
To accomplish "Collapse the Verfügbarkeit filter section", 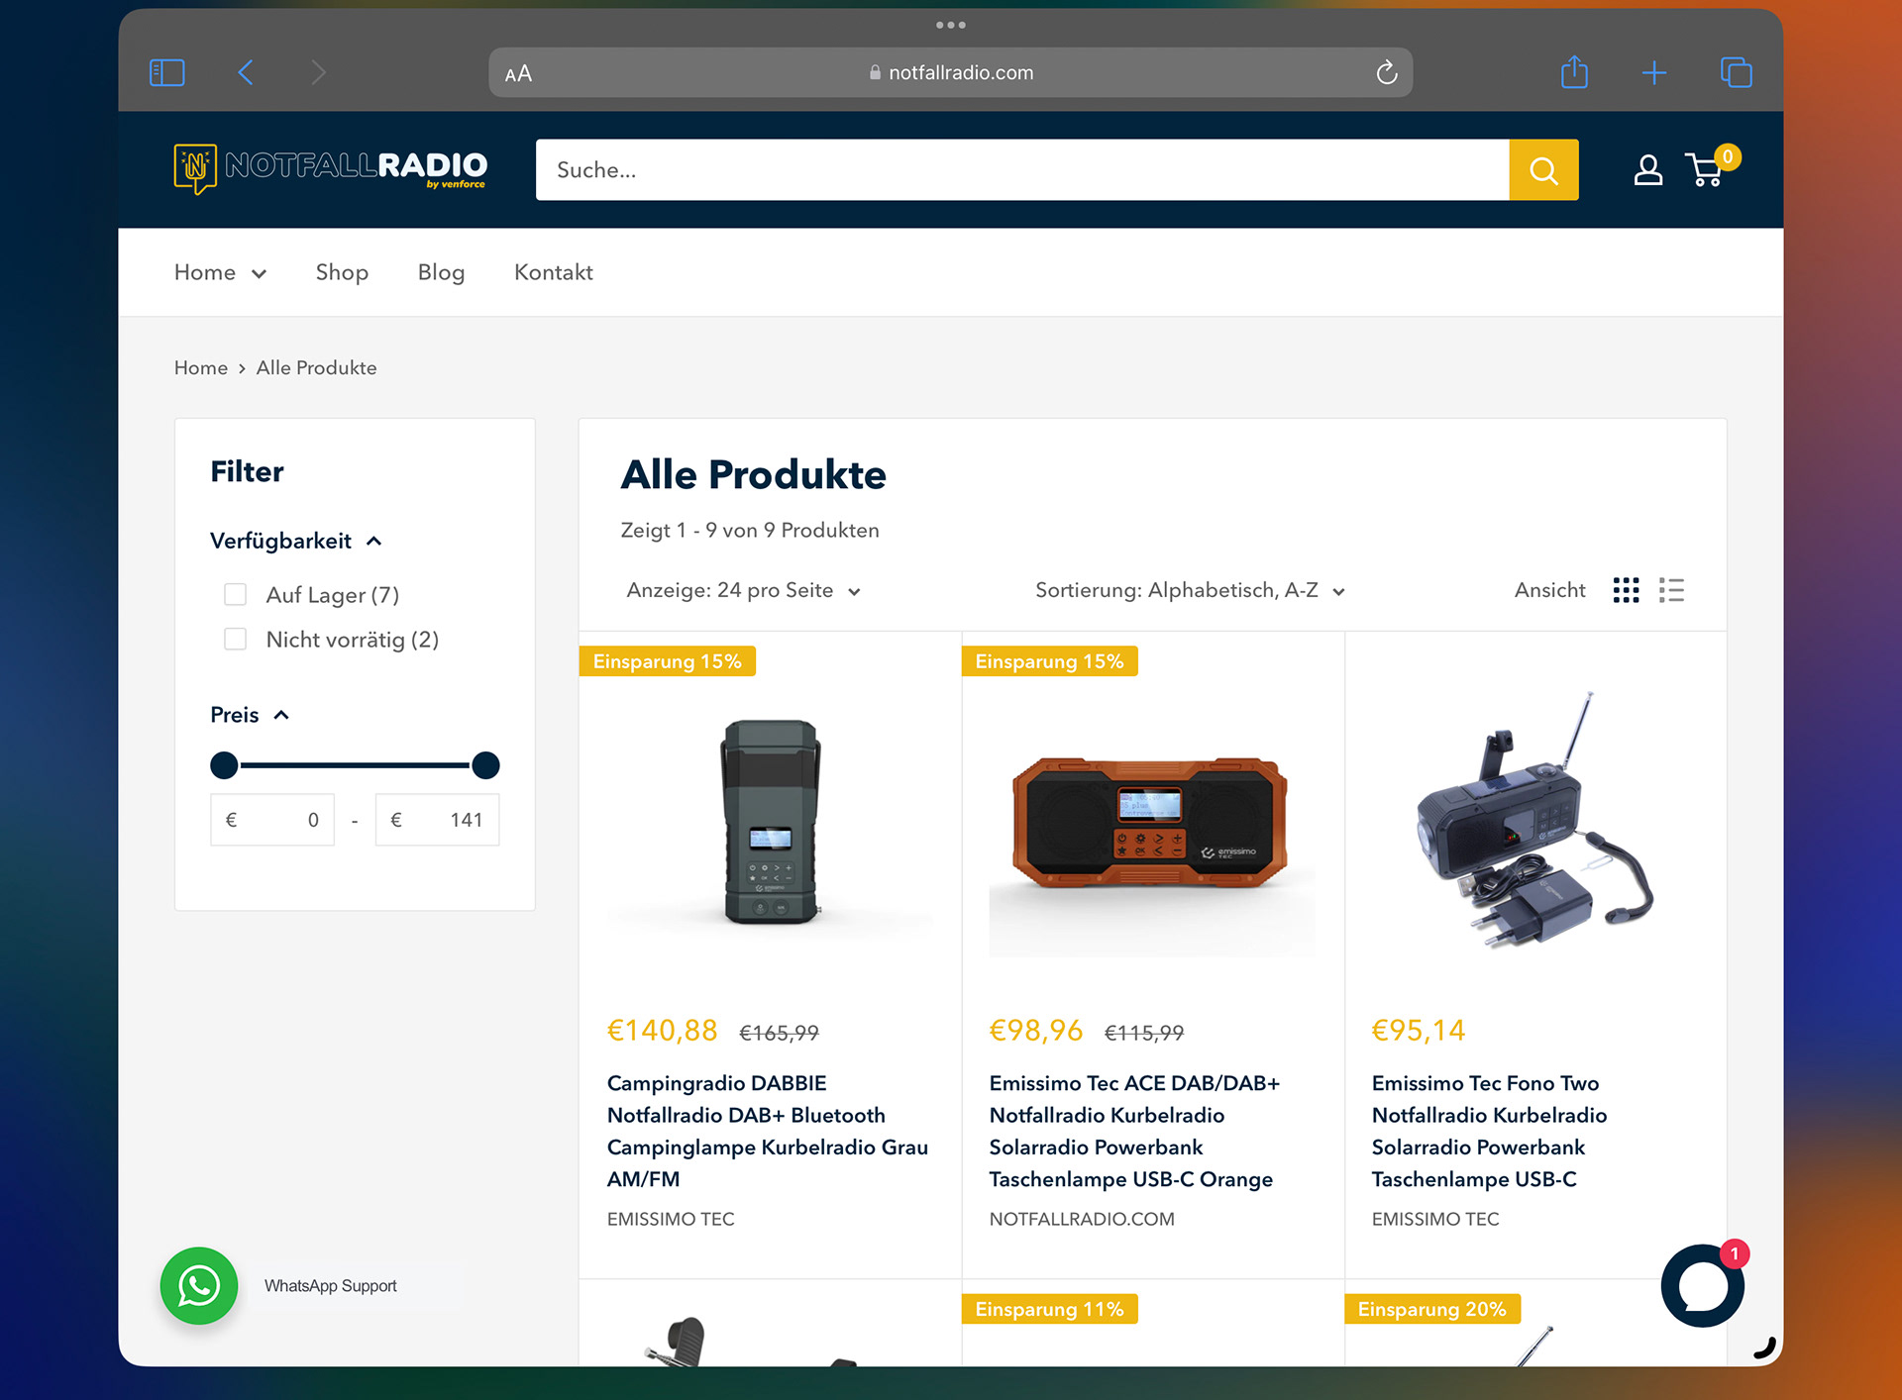I will 295,541.
